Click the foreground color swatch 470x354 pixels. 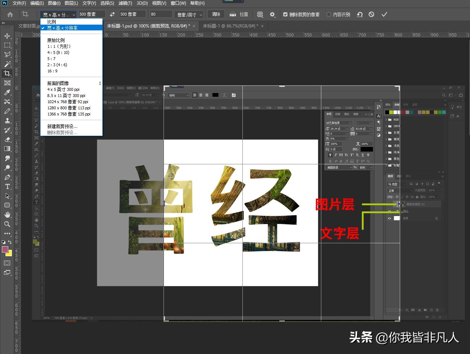5,249
